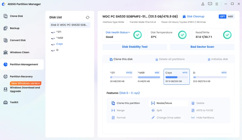Choose Hide Partitions
242x140 pixels.
pyautogui.click(x=203, y=117)
